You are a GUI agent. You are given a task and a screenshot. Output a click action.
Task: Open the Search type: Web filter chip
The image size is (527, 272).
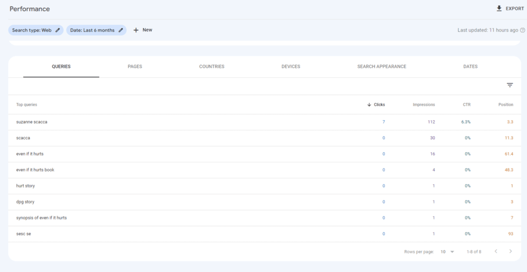(33, 30)
